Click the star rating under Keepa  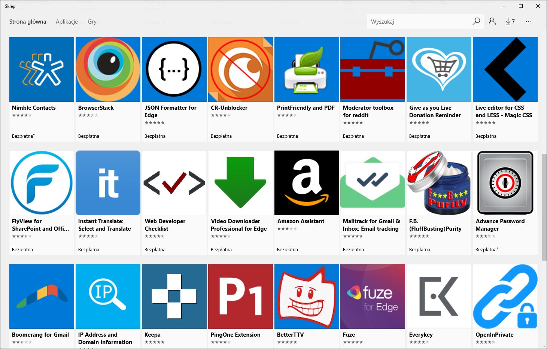tap(154, 342)
